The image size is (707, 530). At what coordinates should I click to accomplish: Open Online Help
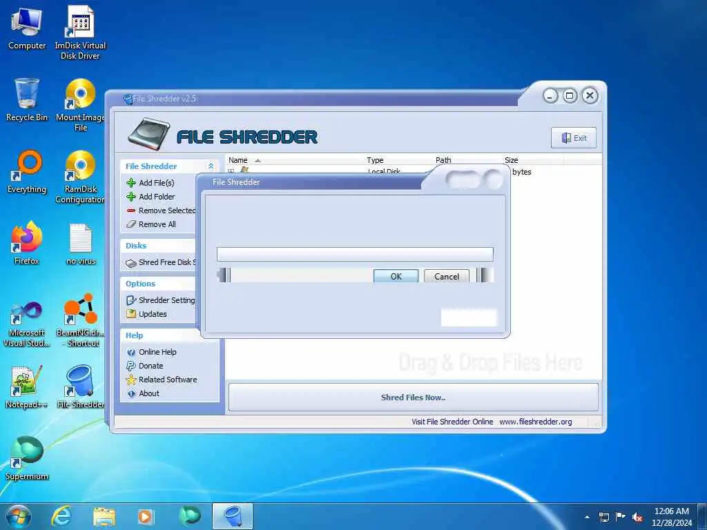(x=151, y=352)
